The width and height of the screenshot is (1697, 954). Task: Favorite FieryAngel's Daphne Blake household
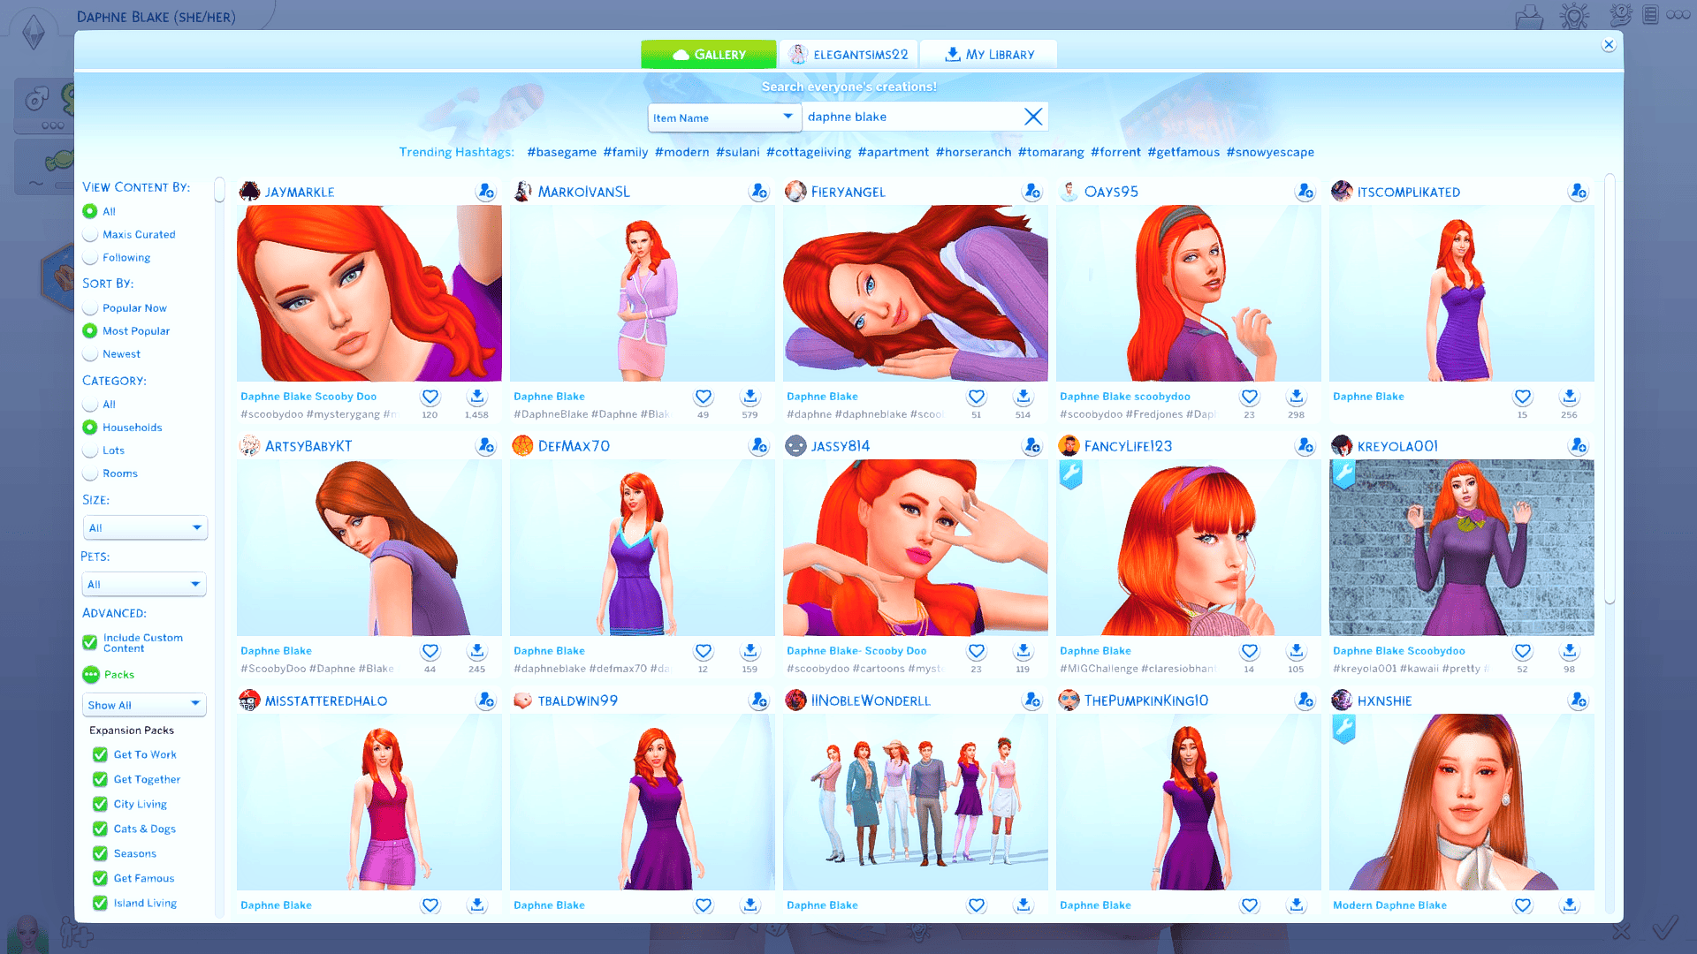tap(977, 397)
